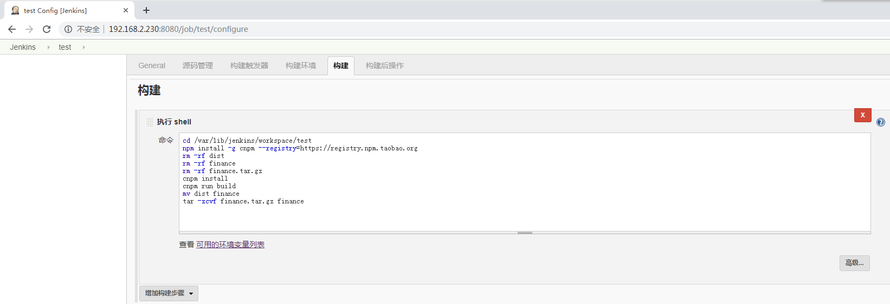Click the blue help icon for shell step

click(x=881, y=122)
